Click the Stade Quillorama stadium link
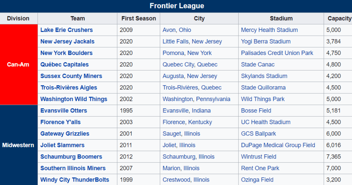This screenshot has width=352, height=185. click(x=263, y=88)
